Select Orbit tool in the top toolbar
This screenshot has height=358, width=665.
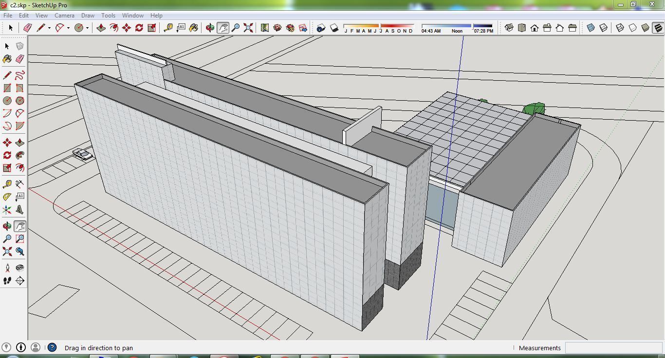point(210,28)
